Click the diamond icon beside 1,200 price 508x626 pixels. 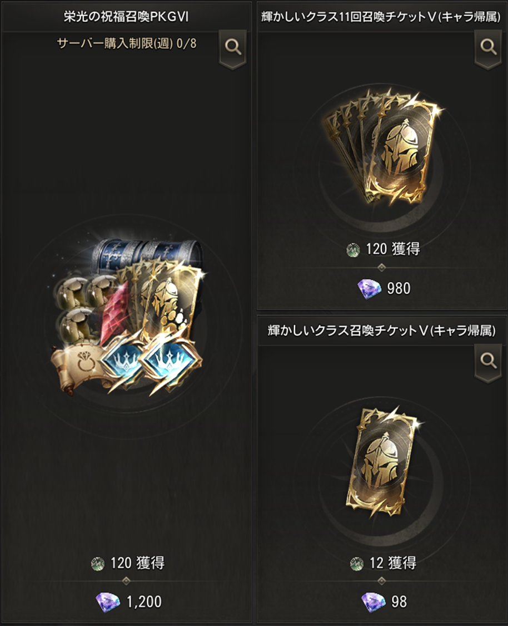coord(108,602)
